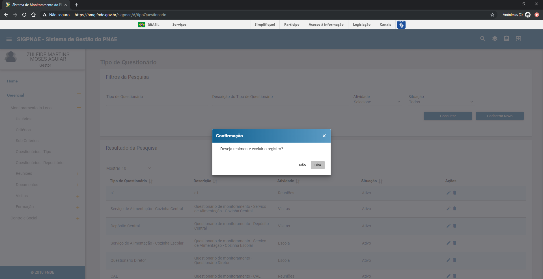Click the browser address bar URL

tap(120, 15)
